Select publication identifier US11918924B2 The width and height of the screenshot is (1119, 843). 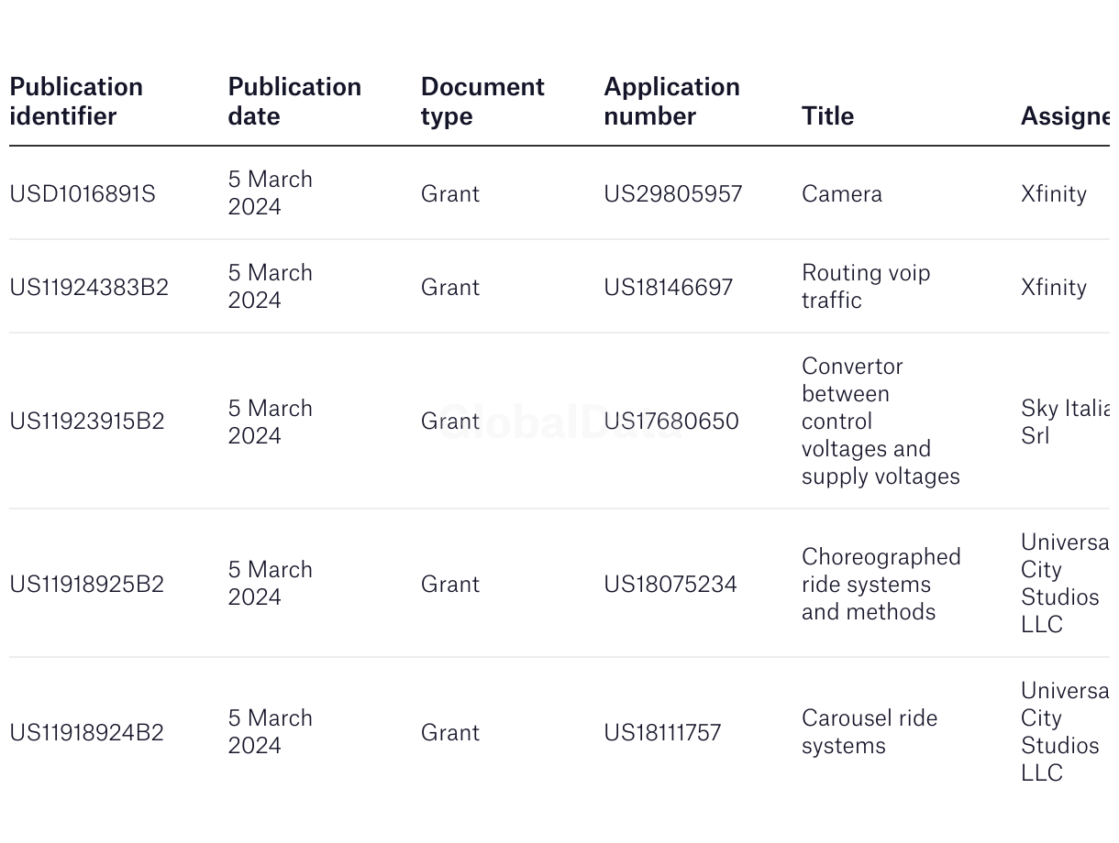(x=87, y=732)
